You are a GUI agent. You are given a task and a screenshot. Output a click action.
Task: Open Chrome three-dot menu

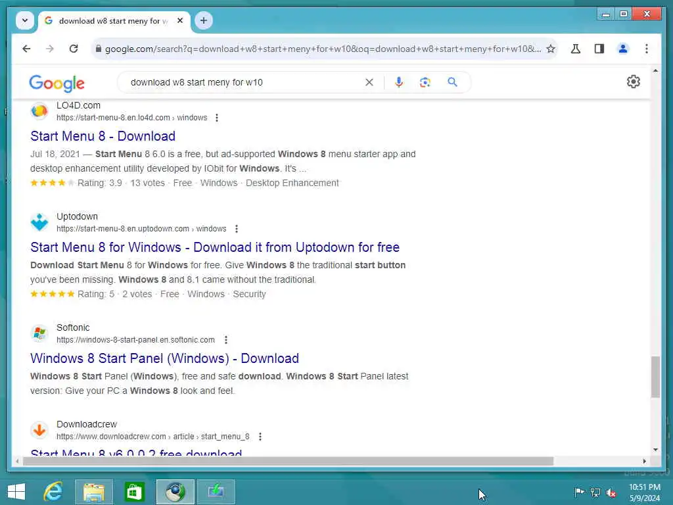point(647,49)
